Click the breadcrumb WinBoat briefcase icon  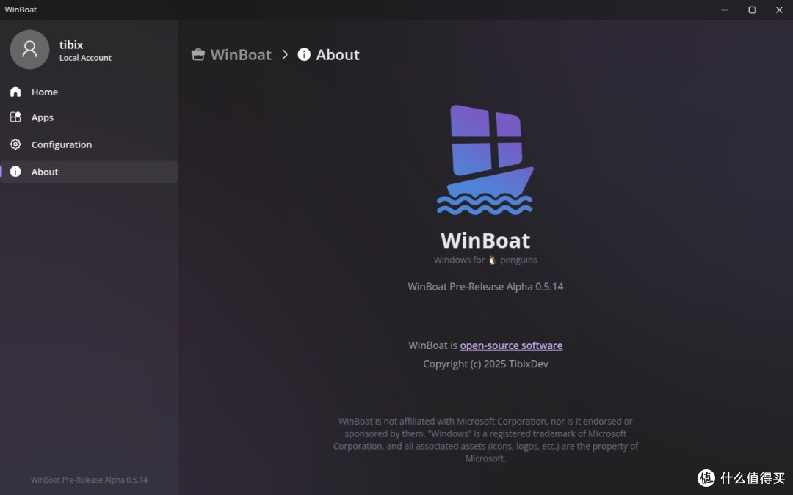coord(198,54)
